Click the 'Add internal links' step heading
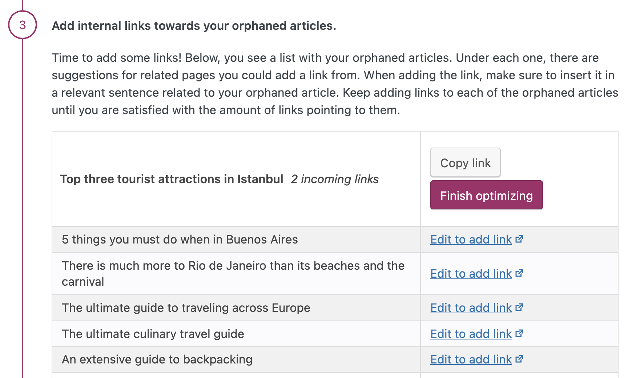Image resolution: width=636 pixels, height=378 pixels. pos(194,26)
